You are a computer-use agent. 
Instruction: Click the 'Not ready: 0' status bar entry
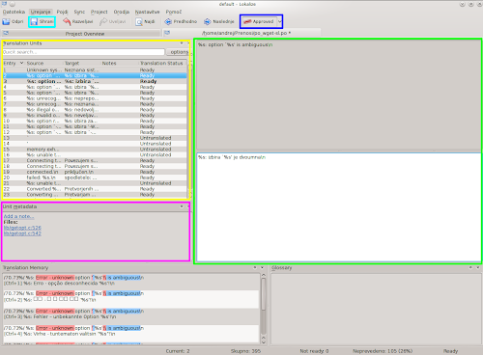314,351
